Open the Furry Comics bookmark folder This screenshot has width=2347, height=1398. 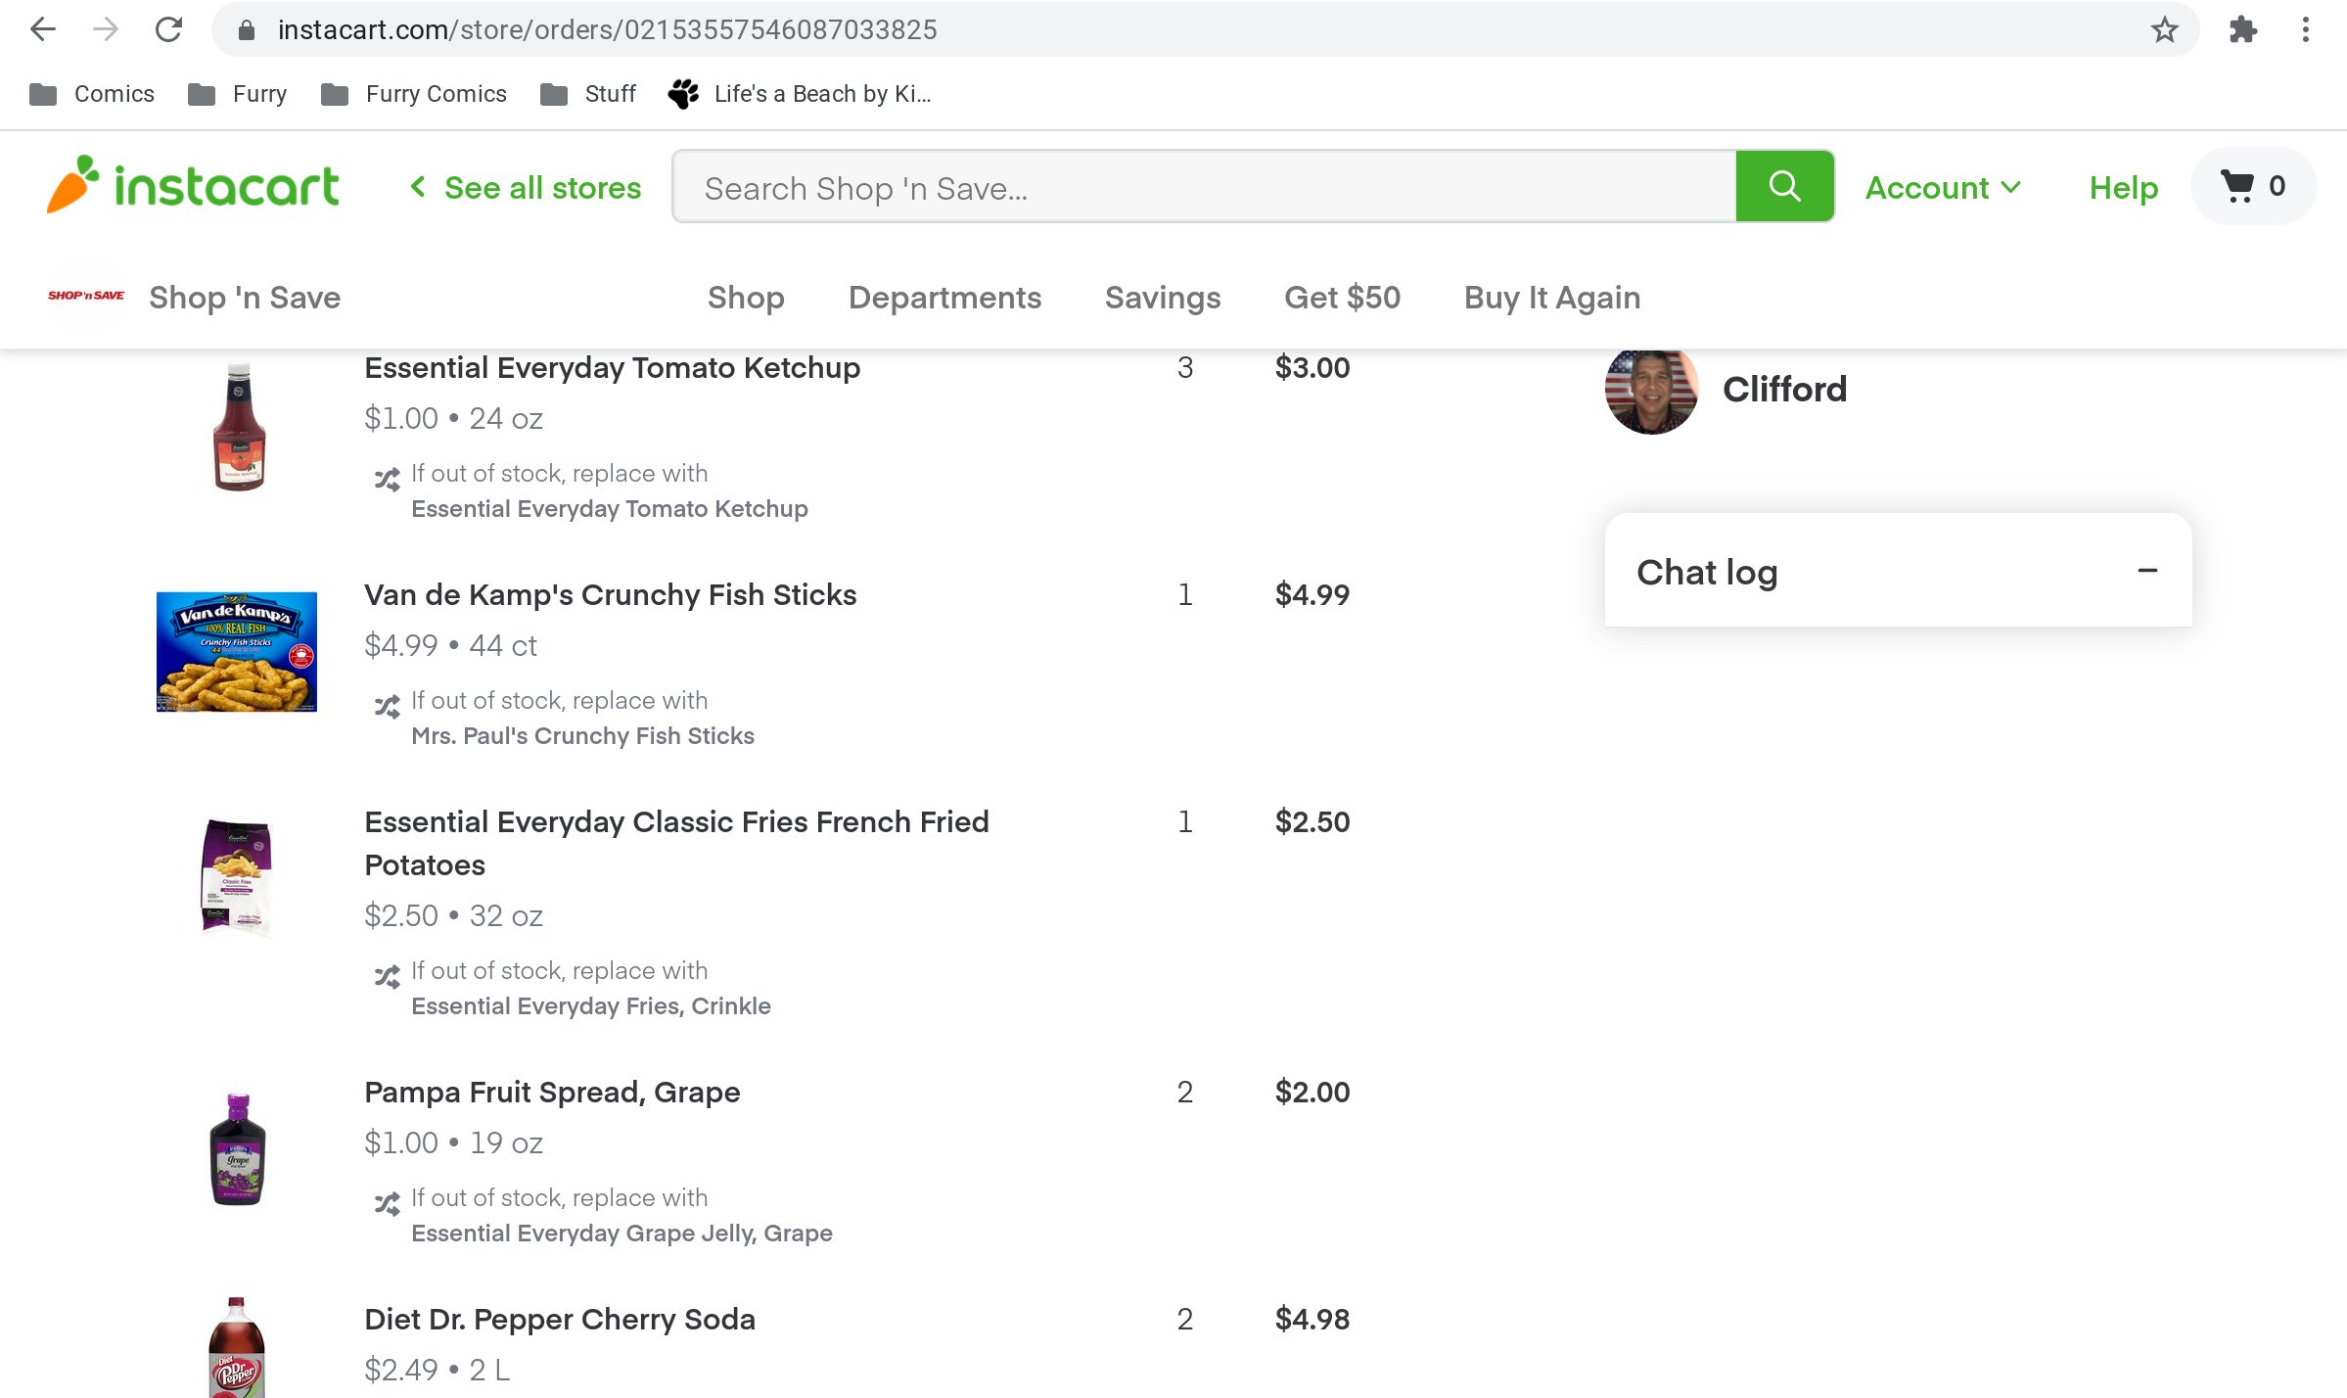(414, 94)
